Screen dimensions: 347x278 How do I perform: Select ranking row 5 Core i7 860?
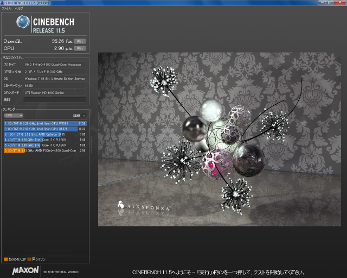(45, 145)
